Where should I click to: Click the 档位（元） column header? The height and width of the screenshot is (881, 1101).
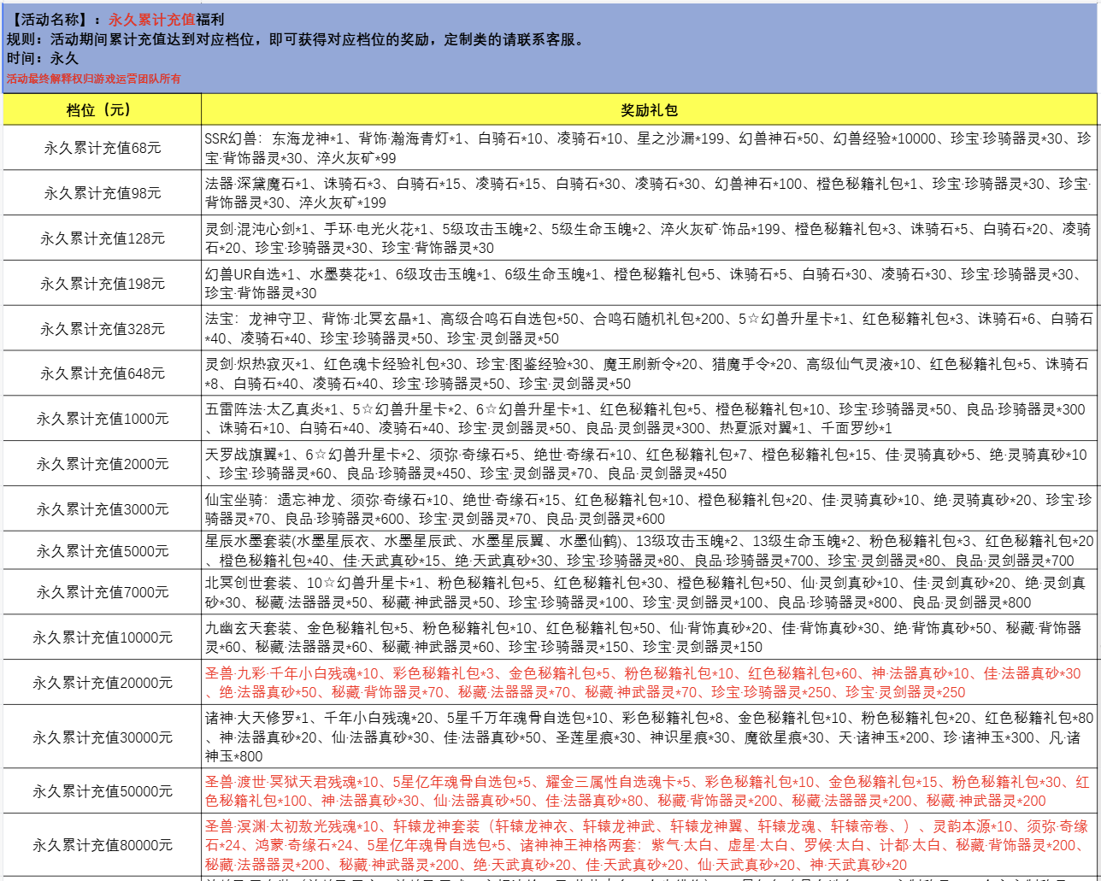(102, 110)
